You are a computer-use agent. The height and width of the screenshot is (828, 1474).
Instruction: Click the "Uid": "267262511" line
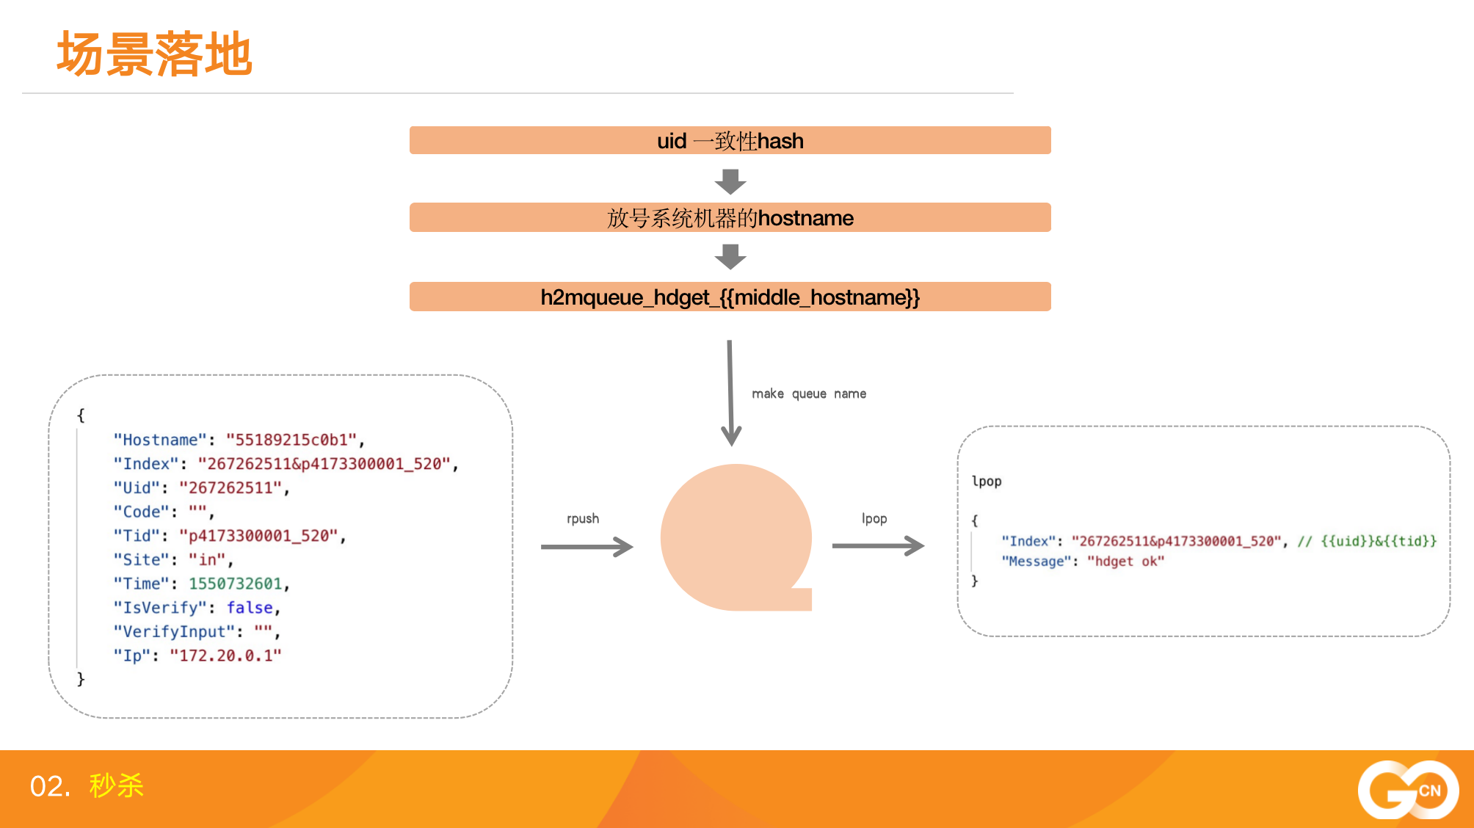[202, 487]
